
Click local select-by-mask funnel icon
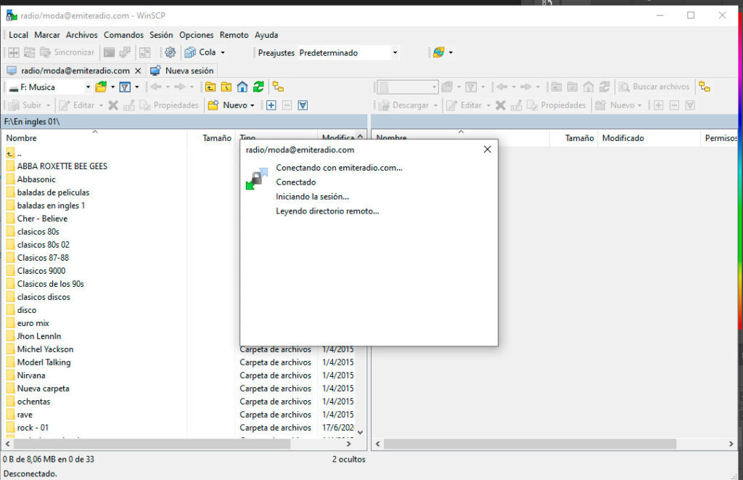click(x=303, y=105)
